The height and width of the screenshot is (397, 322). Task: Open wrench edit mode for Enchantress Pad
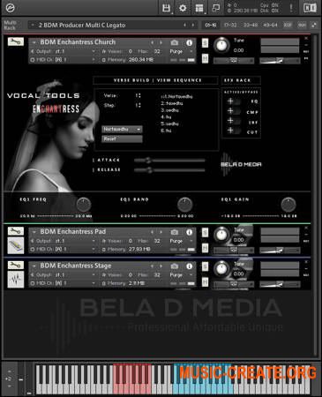pos(16,231)
